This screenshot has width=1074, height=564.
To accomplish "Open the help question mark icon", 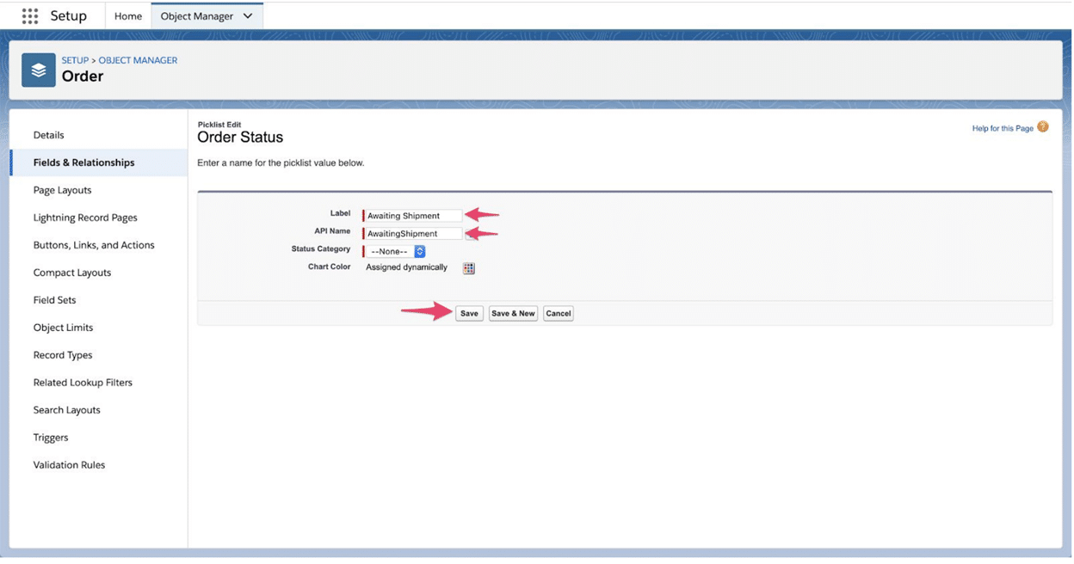I will tap(1043, 127).
